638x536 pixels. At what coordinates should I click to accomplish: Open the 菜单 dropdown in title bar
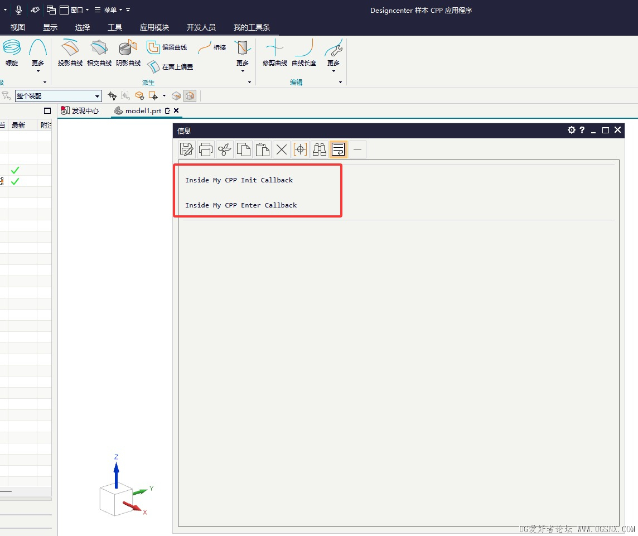[x=109, y=10]
